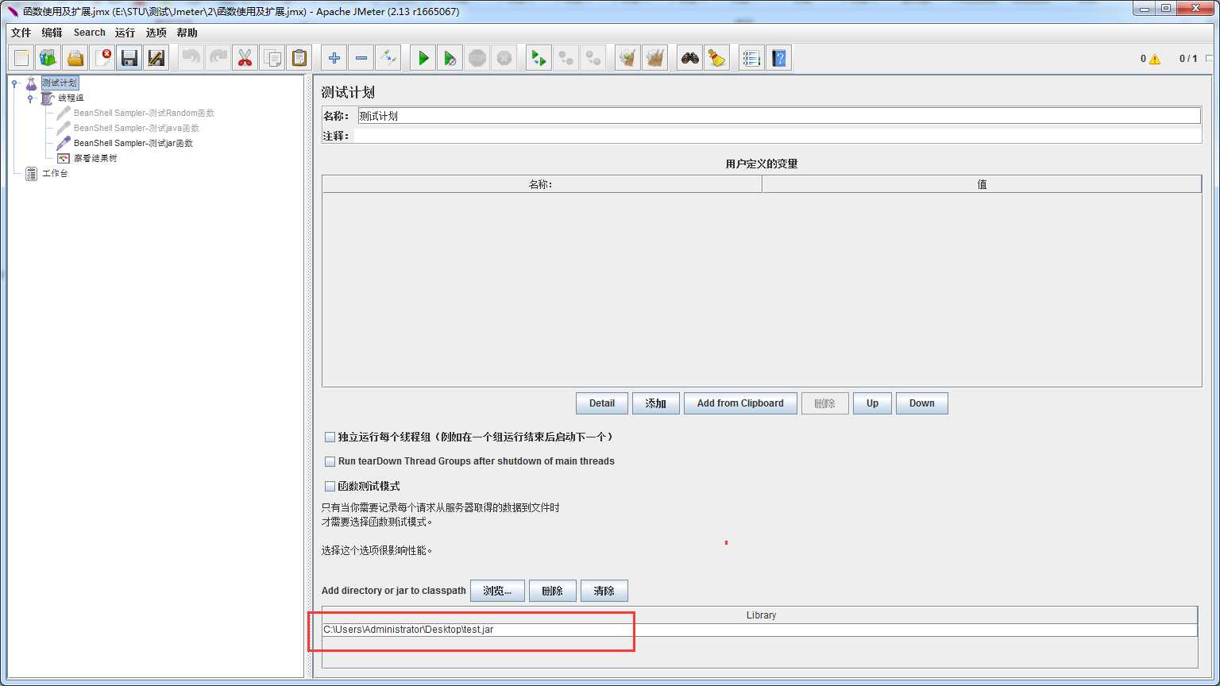Clear results with the single broom icon

pos(628,58)
